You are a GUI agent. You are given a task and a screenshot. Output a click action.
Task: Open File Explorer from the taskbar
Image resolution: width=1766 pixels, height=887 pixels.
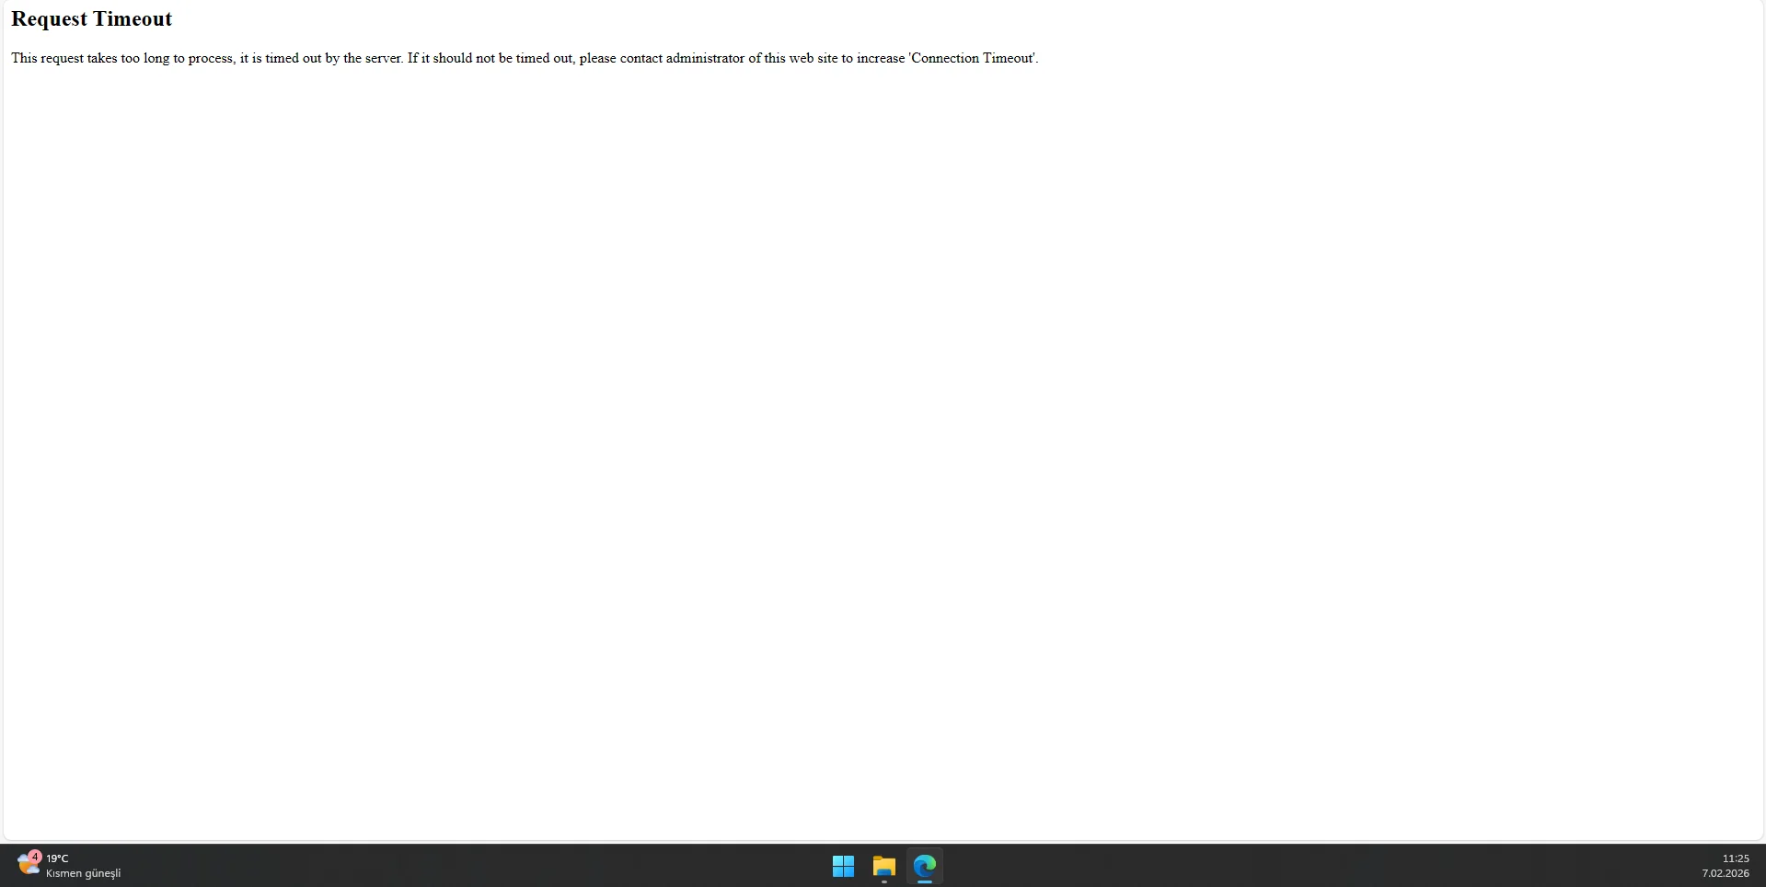click(x=884, y=866)
